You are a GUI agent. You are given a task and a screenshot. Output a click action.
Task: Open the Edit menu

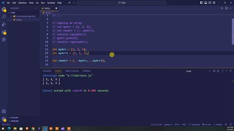click(14, 3)
